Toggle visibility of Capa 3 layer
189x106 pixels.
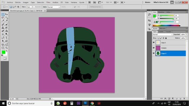154,43
